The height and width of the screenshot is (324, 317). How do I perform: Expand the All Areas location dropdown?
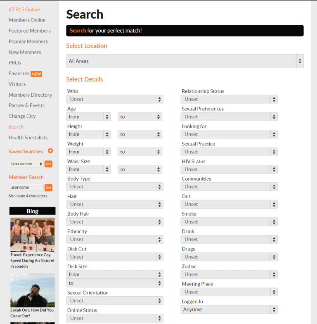pyautogui.click(x=185, y=61)
